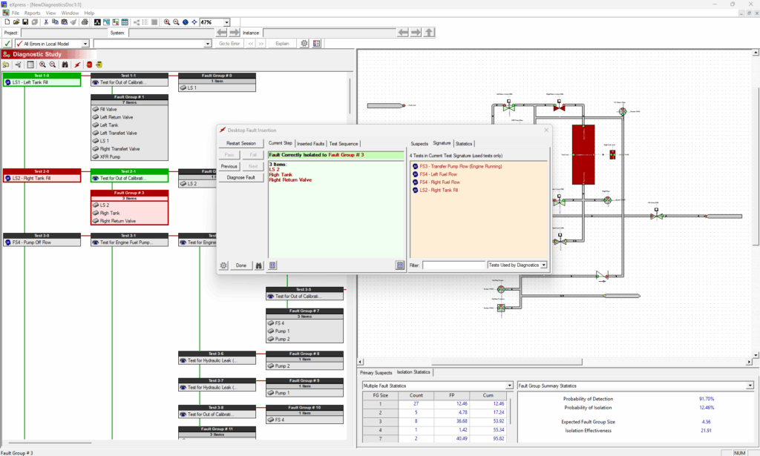Screen dimensions: 760x456
Task: Click the New document icon
Action: click(7, 22)
